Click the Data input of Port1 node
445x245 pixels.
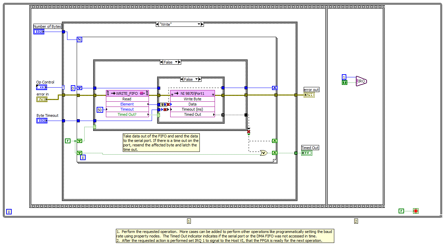coord(193,104)
